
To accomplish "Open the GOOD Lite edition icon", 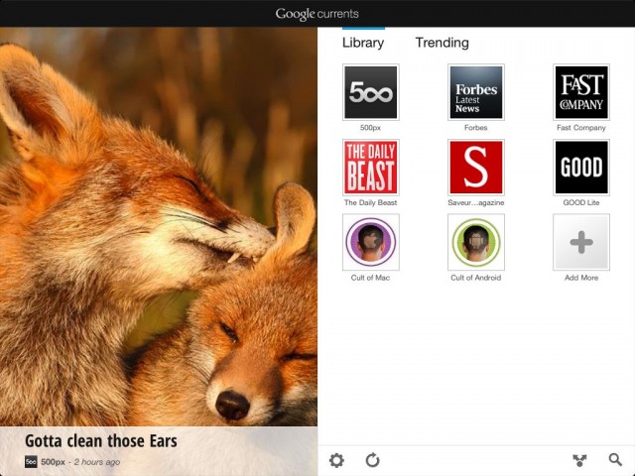I will point(581,167).
